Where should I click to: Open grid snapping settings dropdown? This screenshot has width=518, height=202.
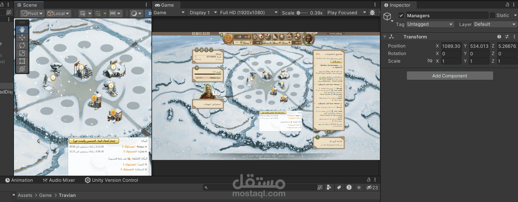(105, 13)
